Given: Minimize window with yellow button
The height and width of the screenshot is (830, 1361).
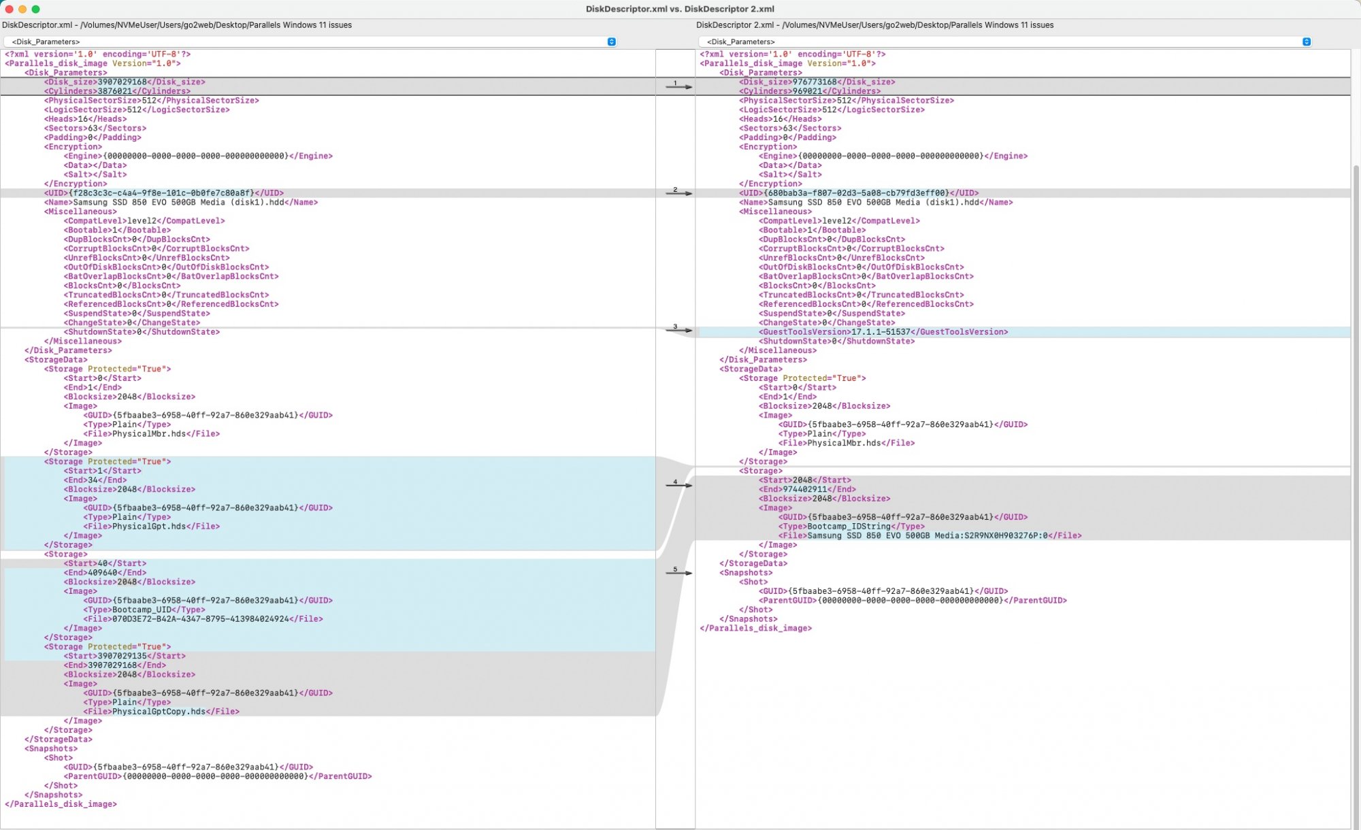Looking at the screenshot, I should [22, 9].
